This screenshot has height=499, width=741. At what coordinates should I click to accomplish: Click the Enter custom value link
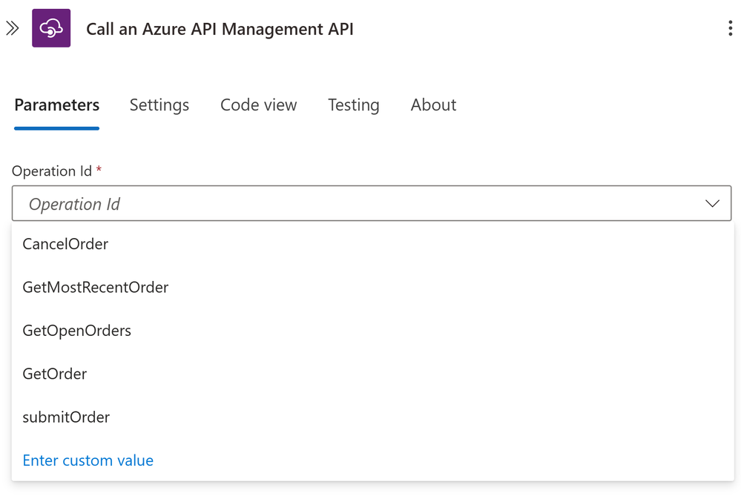[88, 460]
